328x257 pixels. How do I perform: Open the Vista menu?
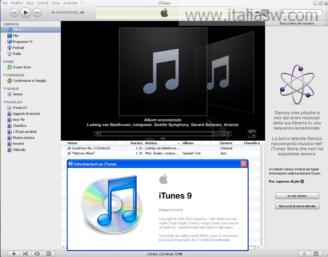[30, 3]
